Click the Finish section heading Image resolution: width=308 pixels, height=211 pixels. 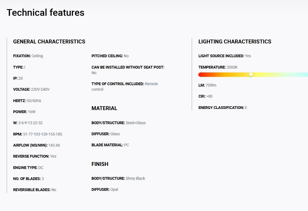[100, 164]
